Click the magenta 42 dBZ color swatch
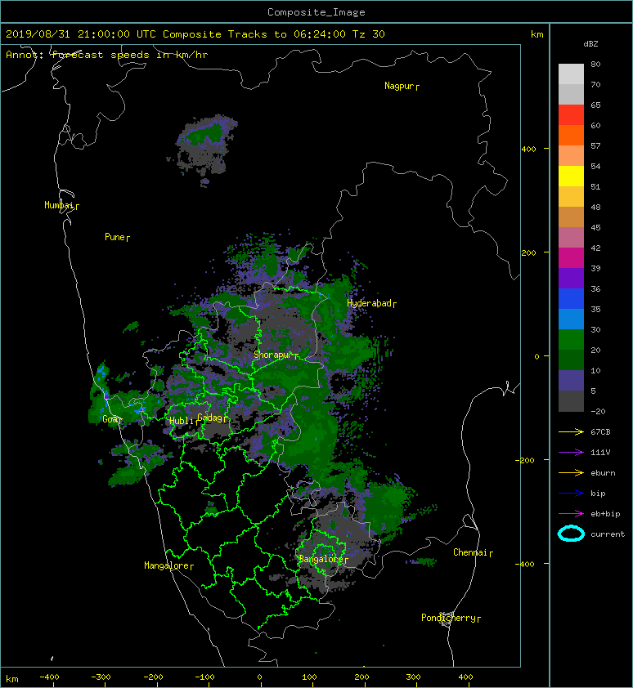 pyautogui.click(x=571, y=258)
